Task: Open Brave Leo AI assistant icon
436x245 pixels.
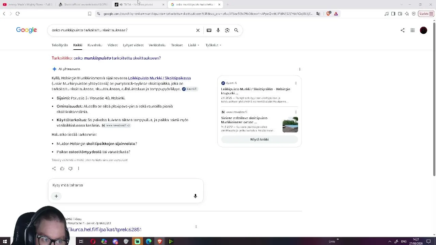Action: [x=407, y=14]
